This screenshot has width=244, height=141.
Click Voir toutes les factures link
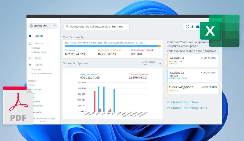coord(183,102)
